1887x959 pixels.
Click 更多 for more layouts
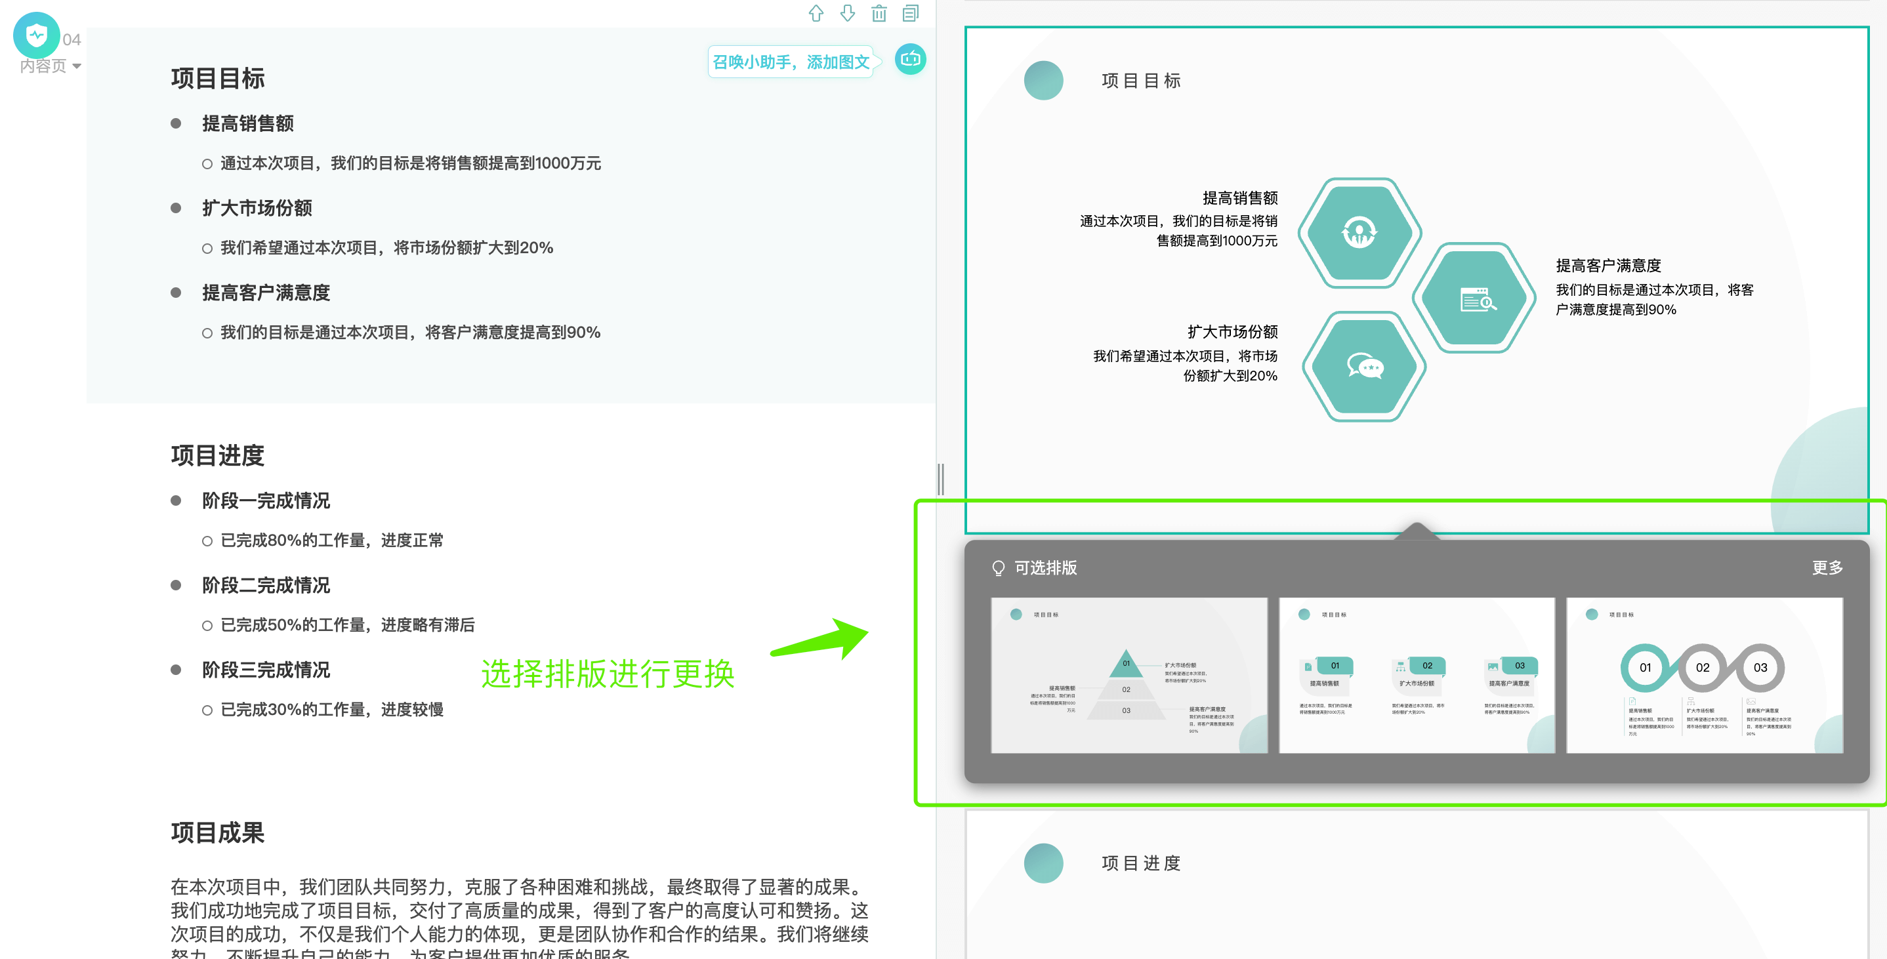1827,568
